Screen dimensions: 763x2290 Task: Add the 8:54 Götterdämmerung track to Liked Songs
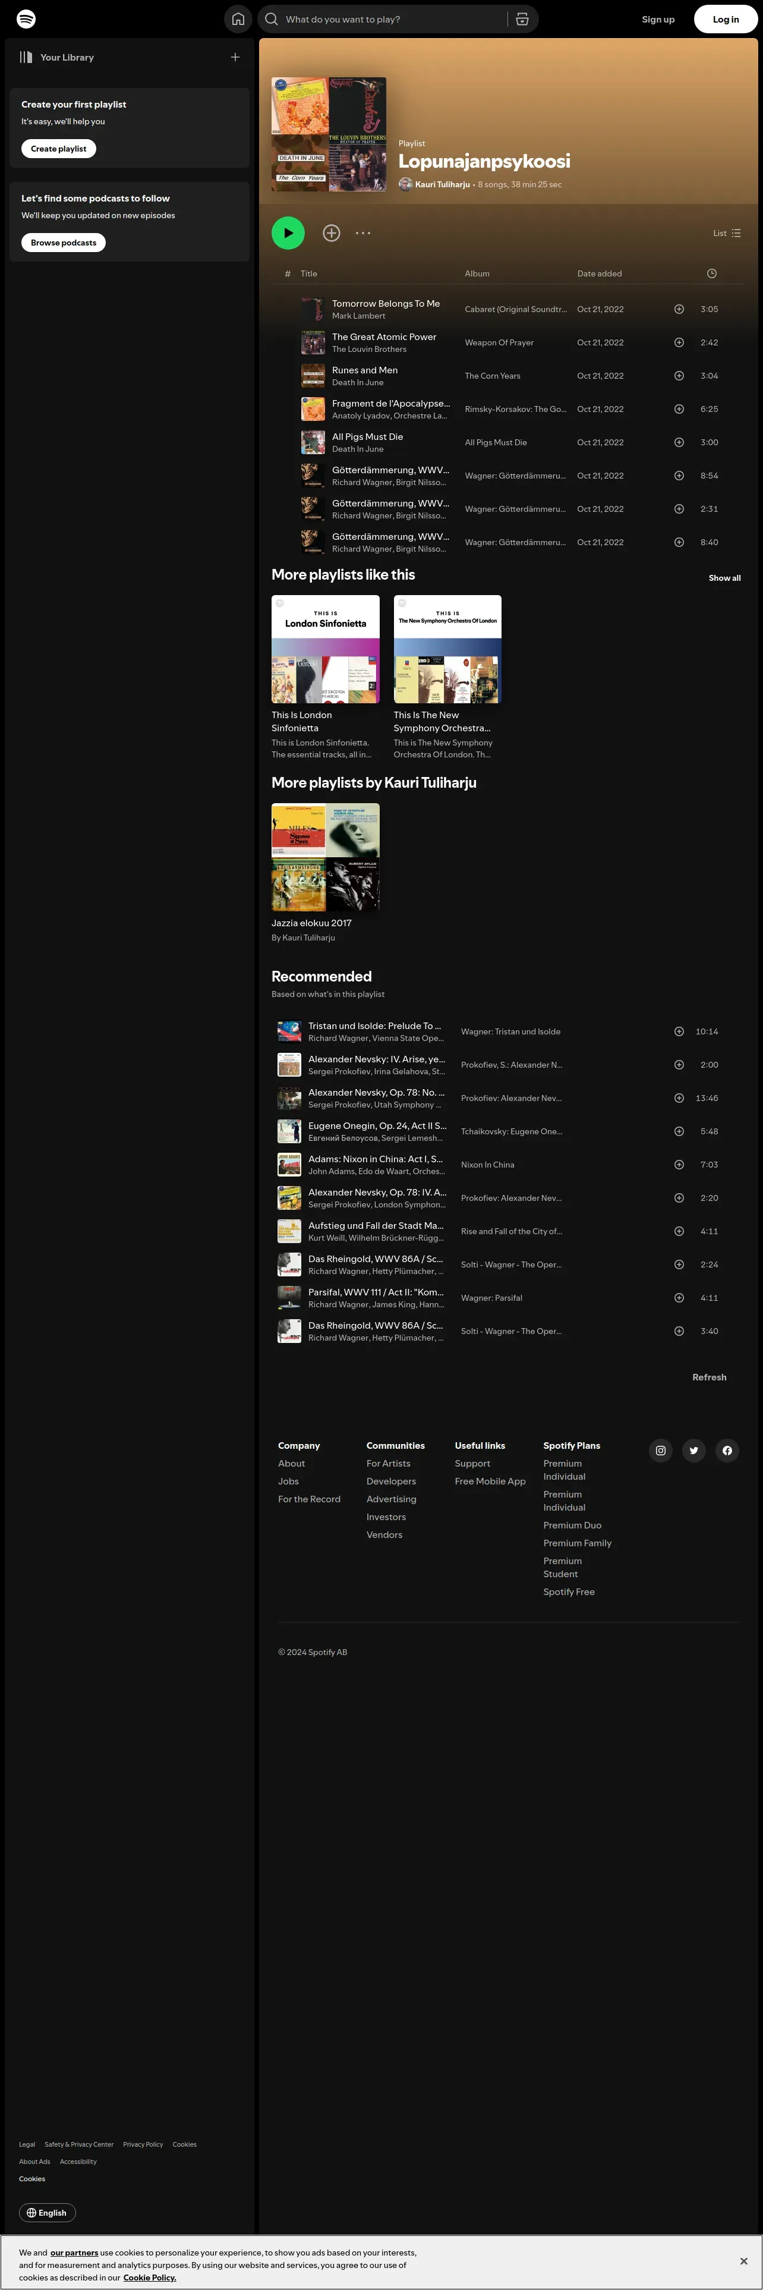pos(679,476)
